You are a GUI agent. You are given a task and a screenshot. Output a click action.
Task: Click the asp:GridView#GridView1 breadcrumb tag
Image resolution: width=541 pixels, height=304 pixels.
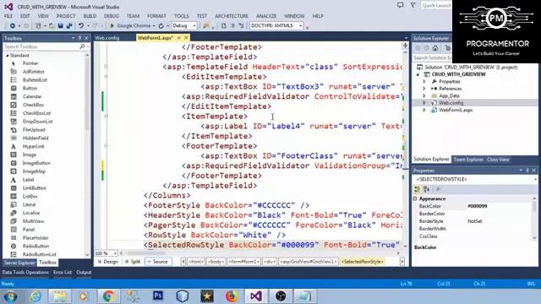308,262
